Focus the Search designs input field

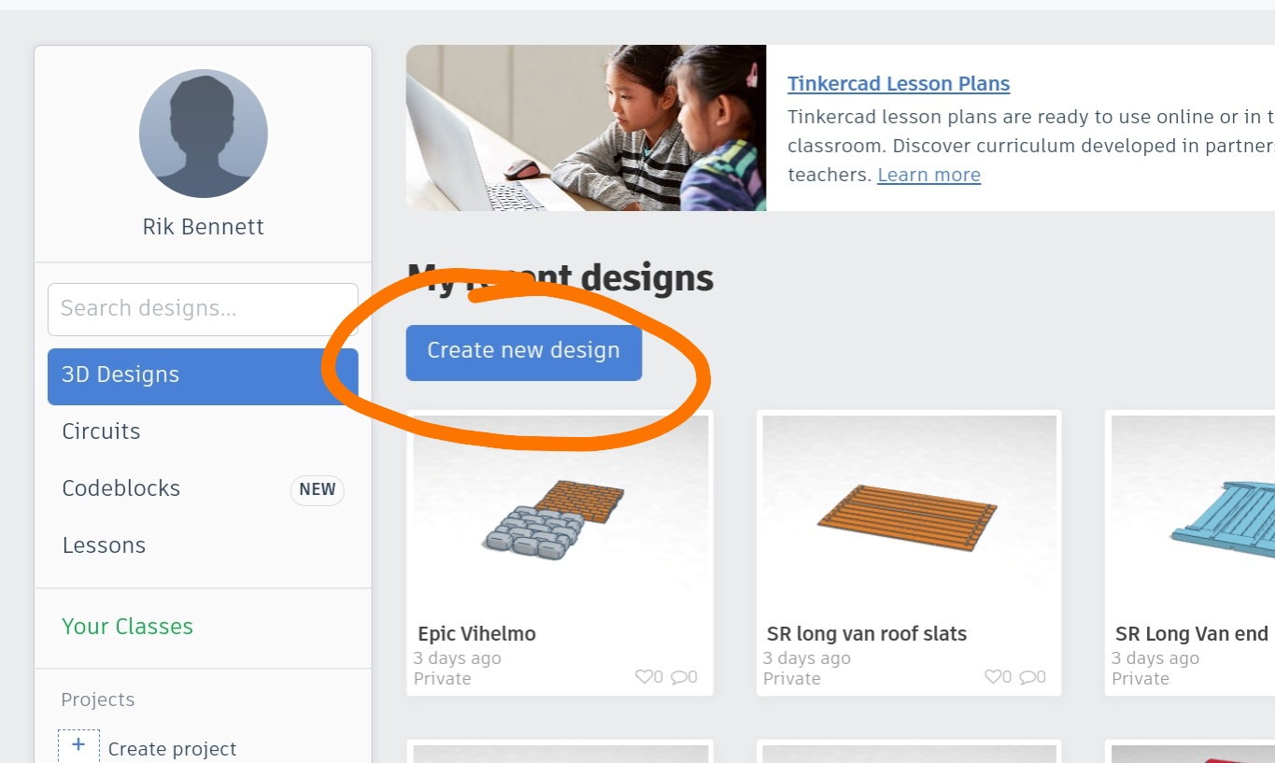(x=203, y=309)
